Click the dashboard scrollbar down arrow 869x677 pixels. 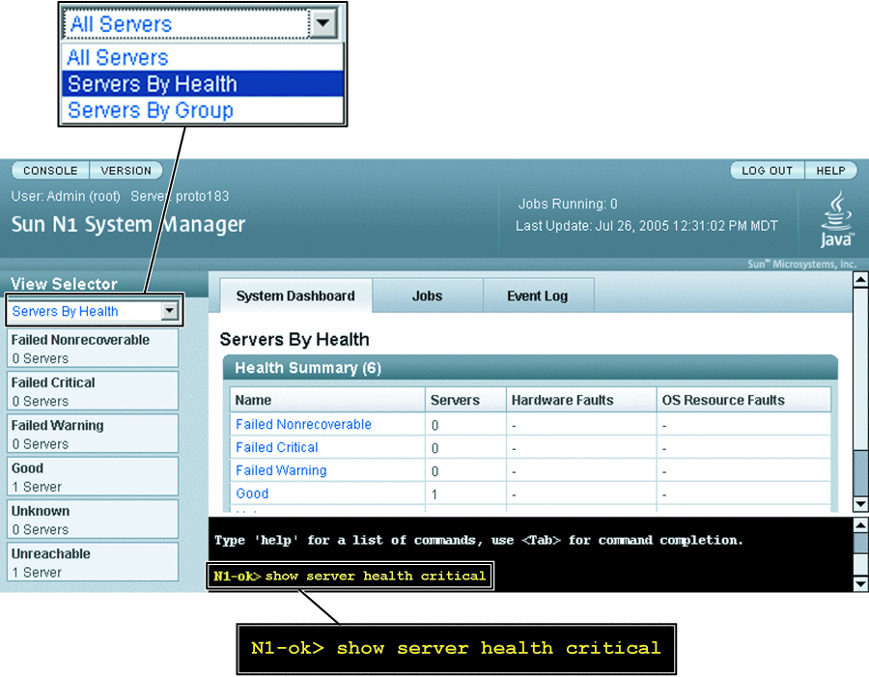coord(860,504)
